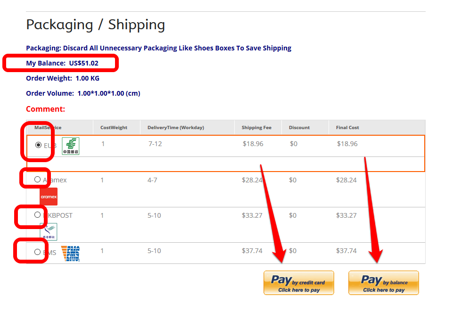Click the My Balance US$51.02 text
The width and height of the screenshot is (461, 312).
[62, 63]
